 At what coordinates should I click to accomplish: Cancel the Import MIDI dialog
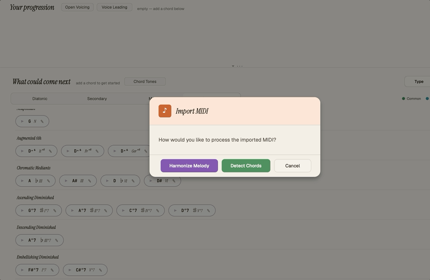[x=293, y=166]
